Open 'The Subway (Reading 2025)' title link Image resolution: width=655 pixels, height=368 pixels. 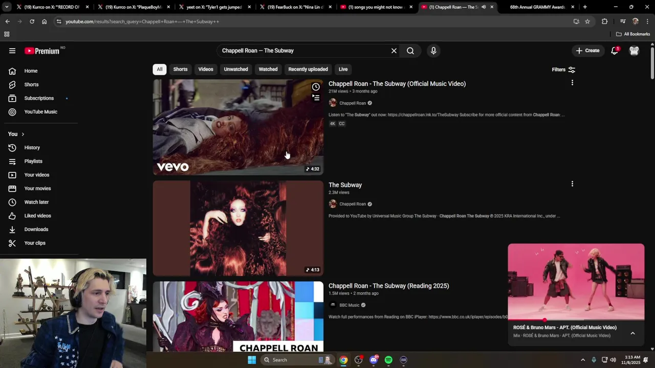pyautogui.click(x=388, y=286)
